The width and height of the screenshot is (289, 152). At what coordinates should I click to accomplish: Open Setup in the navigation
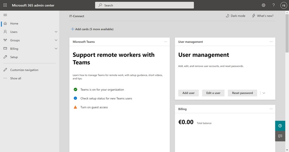pos(14,57)
